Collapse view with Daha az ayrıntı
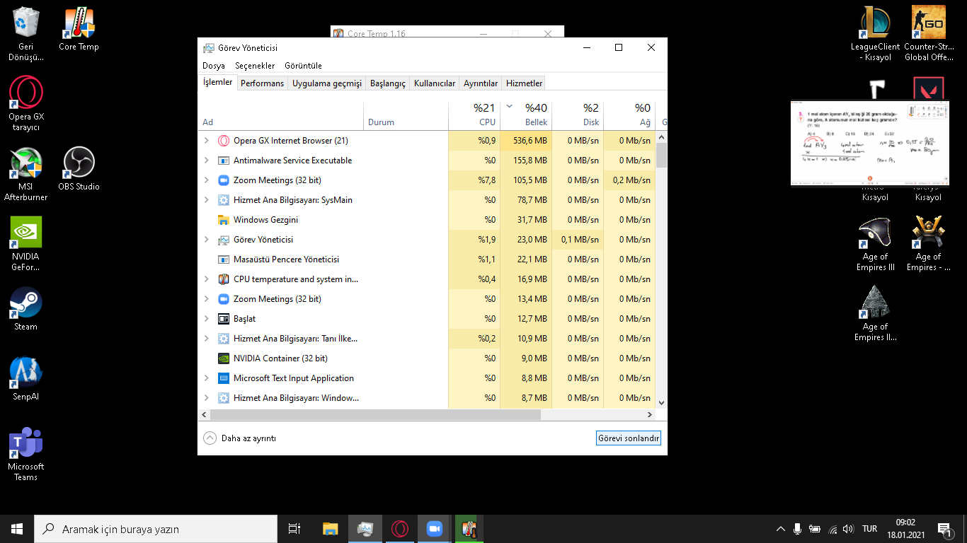This screenshot has width=967, height=543. click(240, 438)
